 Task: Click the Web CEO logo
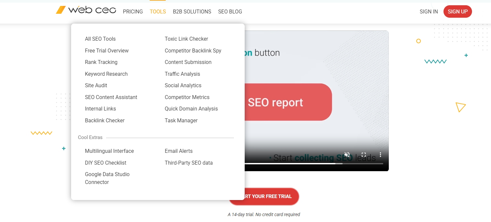click(86, 10)
